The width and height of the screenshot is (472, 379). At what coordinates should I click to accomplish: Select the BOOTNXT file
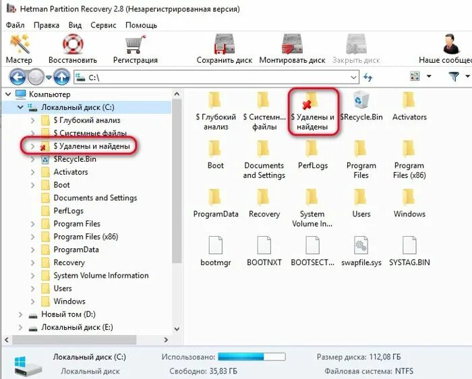(264, 252)
